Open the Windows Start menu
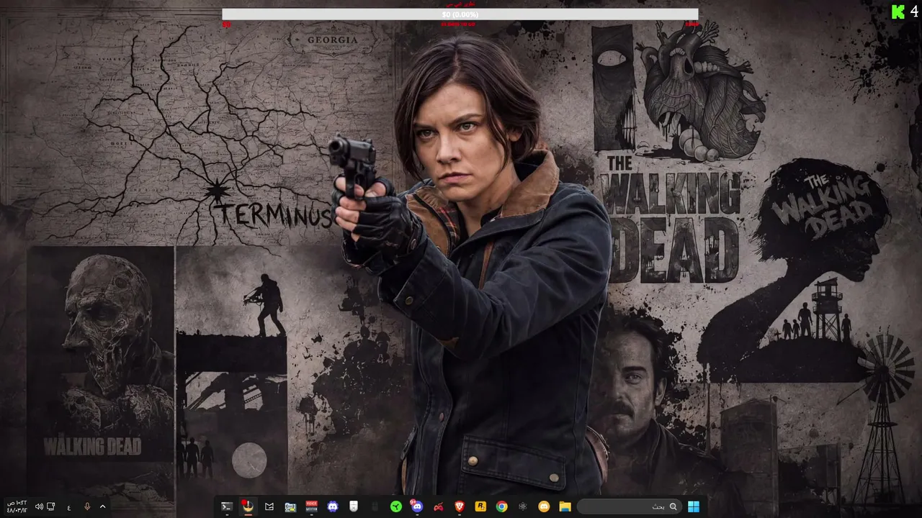The width and height of the screenshot is (922, 518). [x=693, y=506]
